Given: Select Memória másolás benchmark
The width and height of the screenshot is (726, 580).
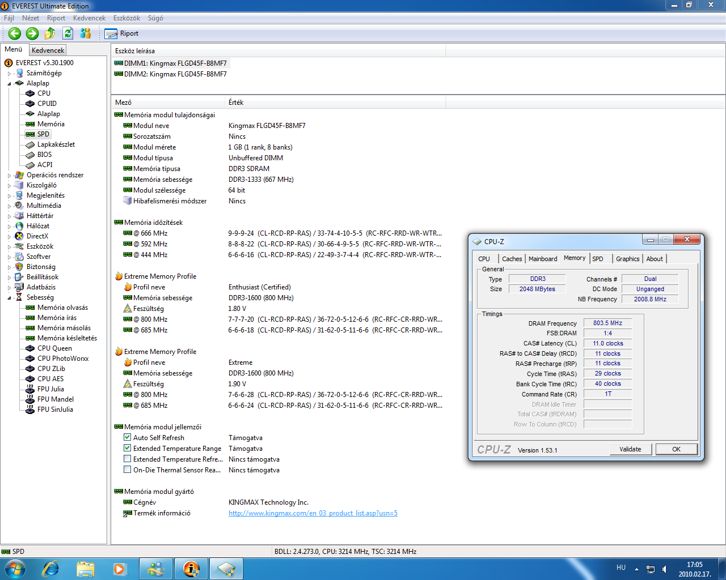Looking at the screenshot, I should (x=64, y=328).
